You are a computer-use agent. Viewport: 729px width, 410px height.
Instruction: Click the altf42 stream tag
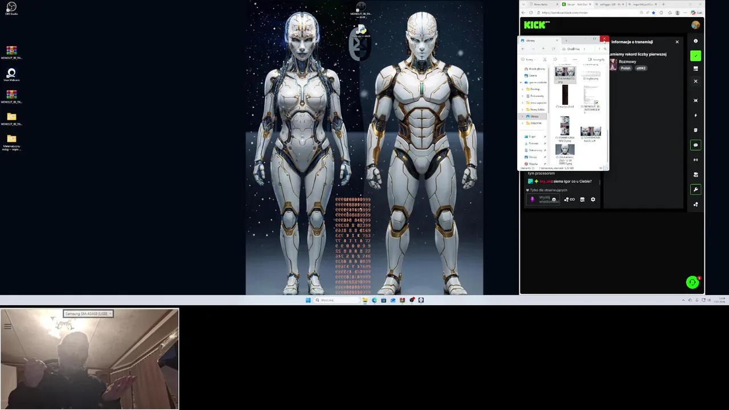(x=641, y=68)
